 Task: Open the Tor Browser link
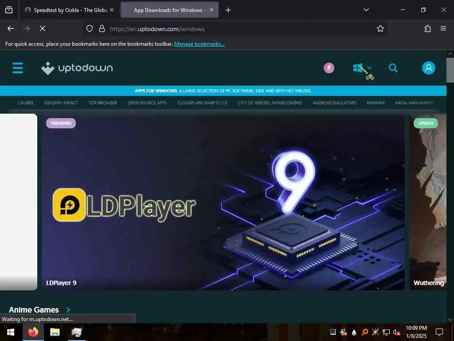[103, 103]
